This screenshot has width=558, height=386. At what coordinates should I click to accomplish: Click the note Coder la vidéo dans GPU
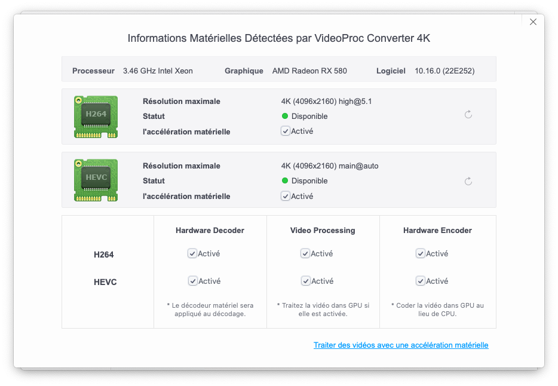click(437, 310)
